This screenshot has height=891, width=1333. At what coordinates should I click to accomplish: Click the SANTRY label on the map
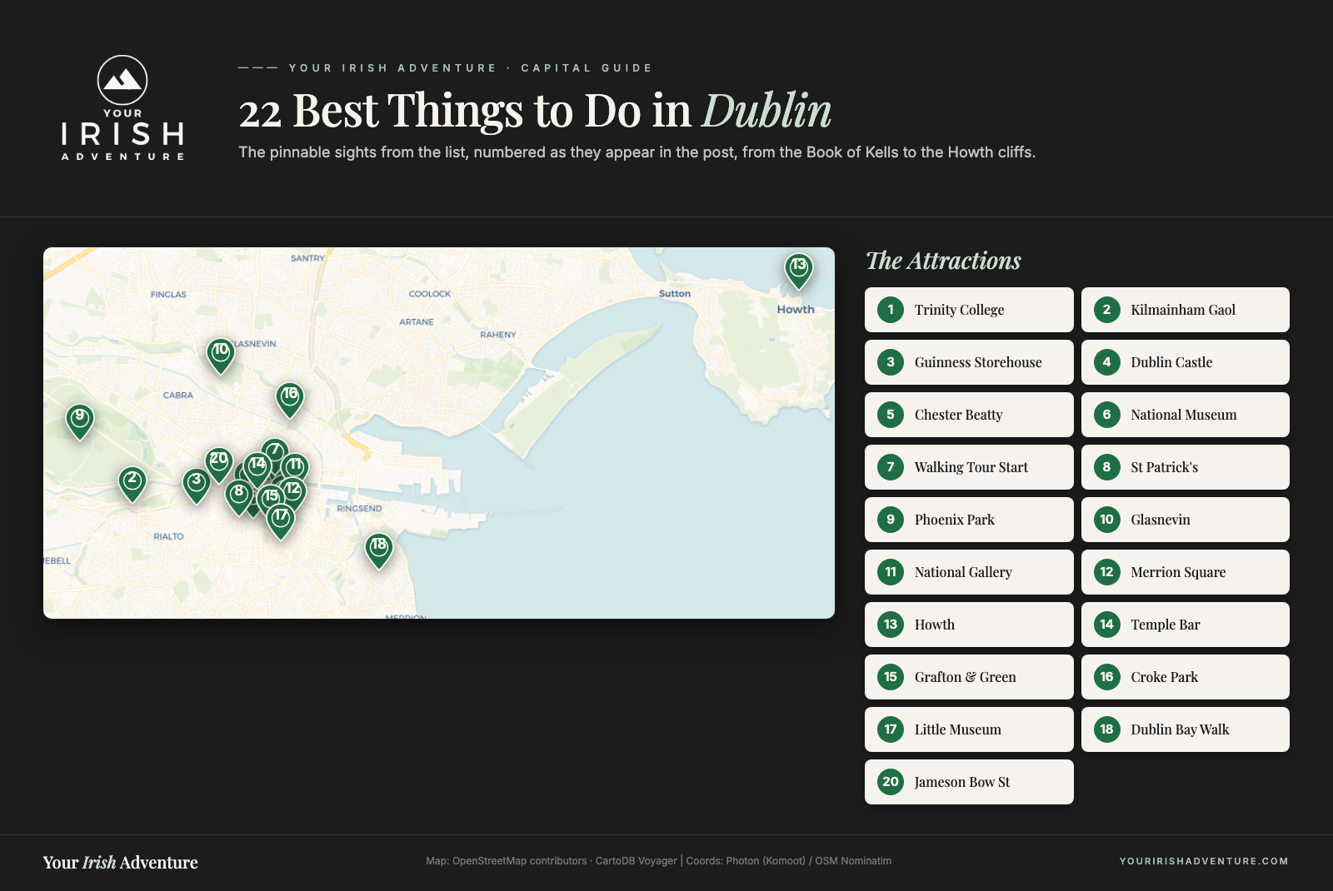click(x=307, y=258)
